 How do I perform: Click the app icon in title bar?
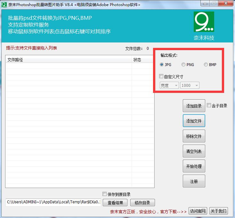pyautogui.click(x=4, y=5)
